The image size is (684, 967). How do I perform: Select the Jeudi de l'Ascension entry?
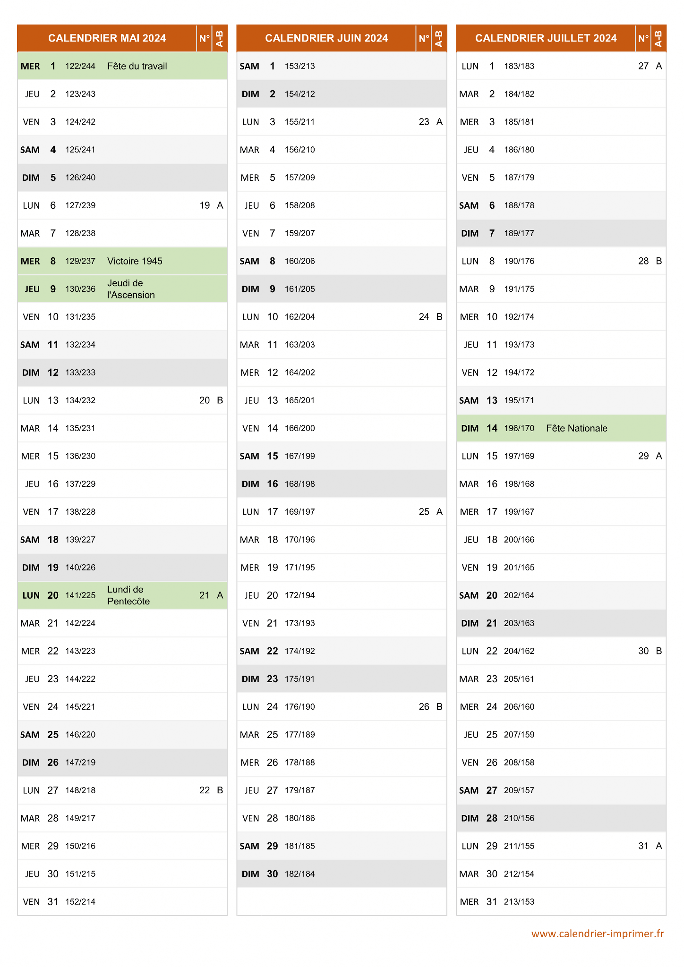click(x=131, y=289)
